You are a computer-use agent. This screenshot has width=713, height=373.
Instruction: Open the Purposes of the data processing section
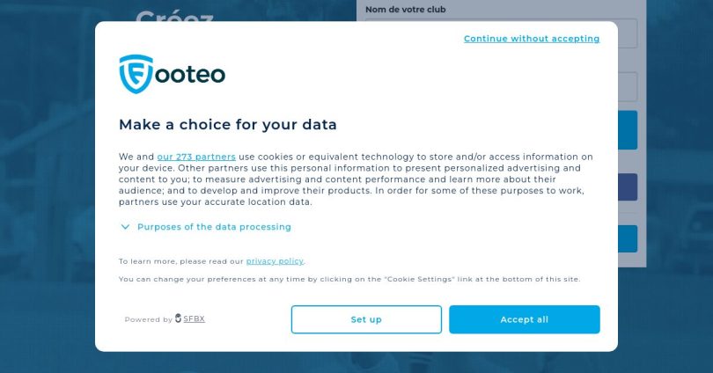tap(214, 227)
